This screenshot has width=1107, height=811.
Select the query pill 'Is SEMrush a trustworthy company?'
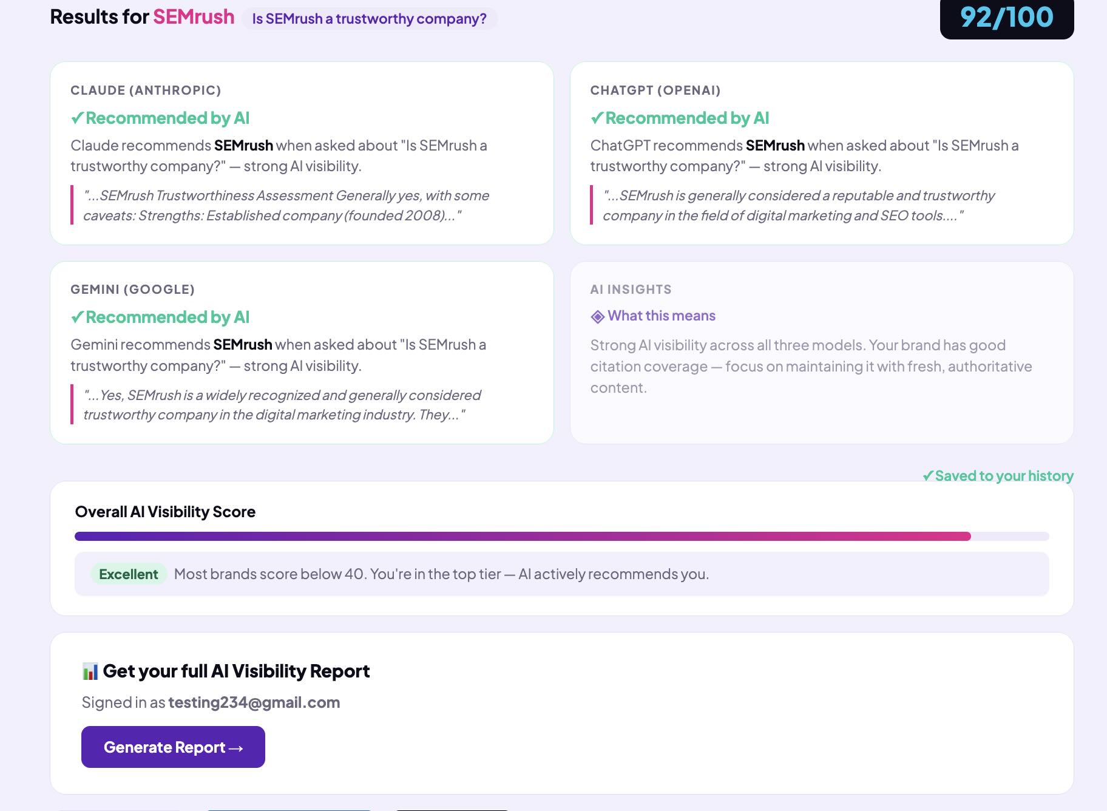click(x=370, y=18)
